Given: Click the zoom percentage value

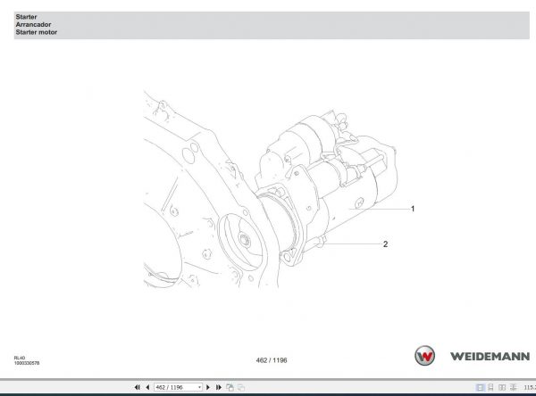Looking at the screenshot, I should pyautogui.click(x=530, y=387).
